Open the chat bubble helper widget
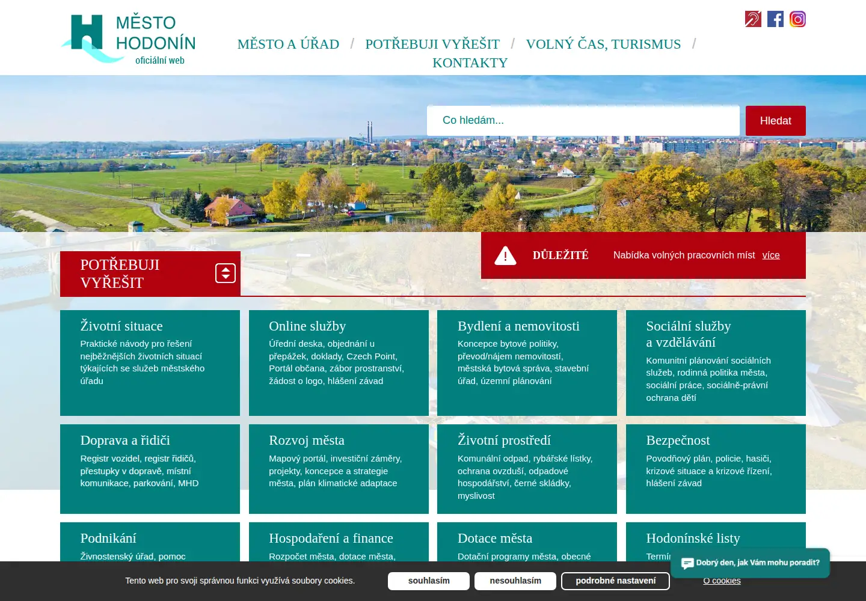866x601 pixels. pos(750,563)
